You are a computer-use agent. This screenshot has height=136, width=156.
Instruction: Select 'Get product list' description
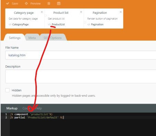56,19
